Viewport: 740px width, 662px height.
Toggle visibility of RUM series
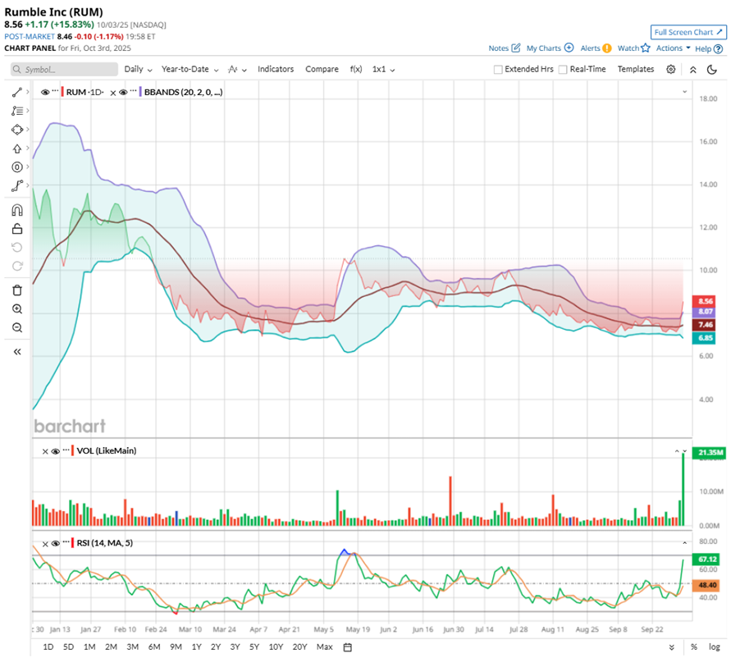click(45, 93)
